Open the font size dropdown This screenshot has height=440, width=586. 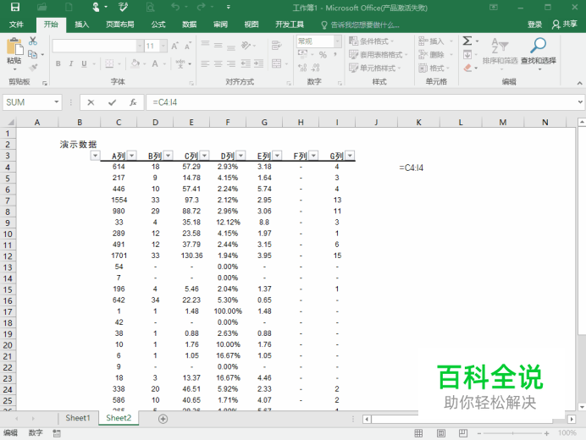coord(163,46)
